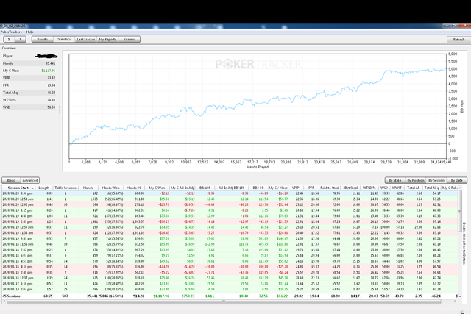471x314 pixels.
Task: Select session row 2020/08/19 12:57 pm
Action: 230,227
